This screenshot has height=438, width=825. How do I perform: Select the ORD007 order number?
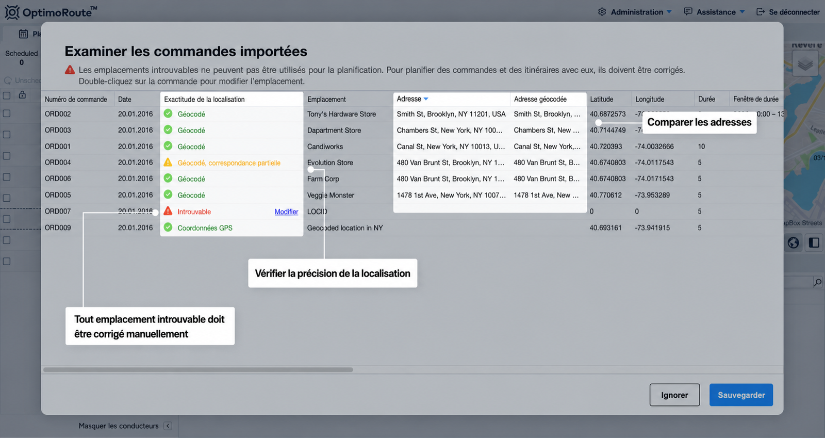click(58, 211)
